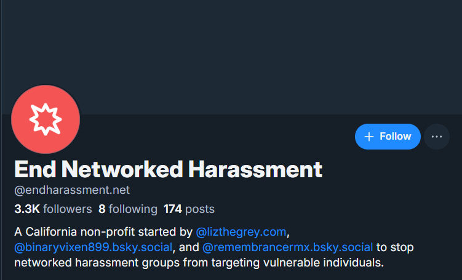Click the 174 posts count

189,209
